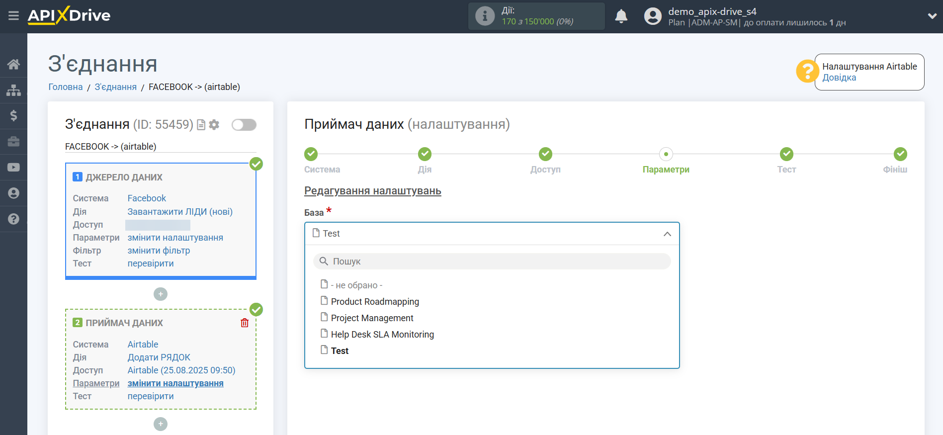Viewport: 943px width, 435px height.
Task: Add a step with plus button below source
Action: pos(161,294)
